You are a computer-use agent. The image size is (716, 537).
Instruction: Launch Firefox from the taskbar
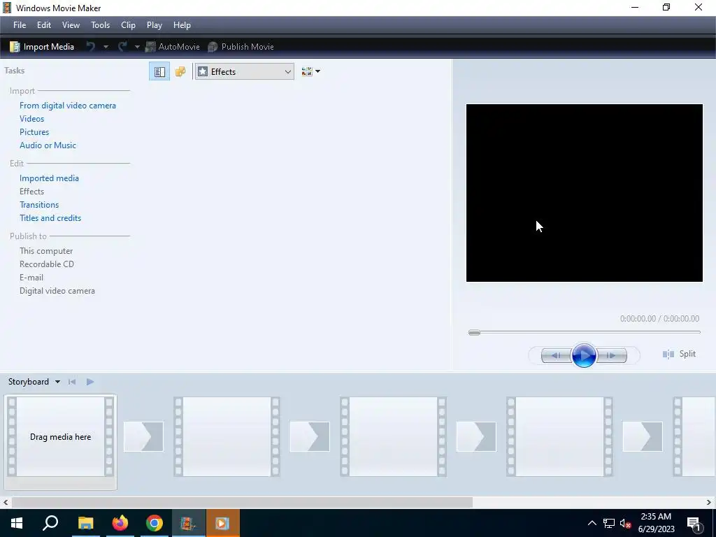(x=120, y=523)
